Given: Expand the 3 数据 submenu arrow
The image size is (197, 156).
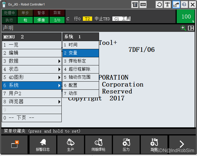Looking at the screenshot, I should [x=59, y=61].
